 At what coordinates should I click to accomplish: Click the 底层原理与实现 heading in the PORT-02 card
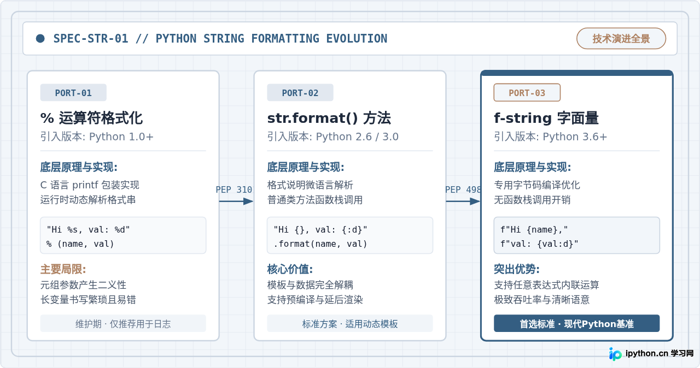pyautogui.click(x=306, y=167)
